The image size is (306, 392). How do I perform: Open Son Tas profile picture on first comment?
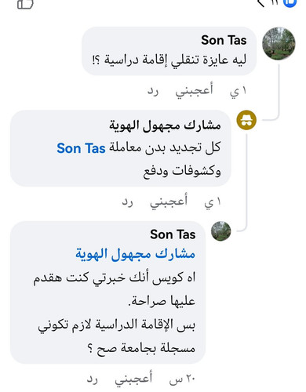pos(279,43)
